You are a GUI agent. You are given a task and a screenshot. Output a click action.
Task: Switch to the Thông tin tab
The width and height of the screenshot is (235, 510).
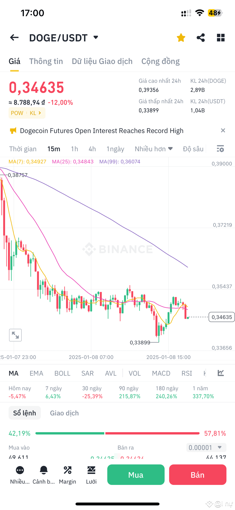click(46, 61)
